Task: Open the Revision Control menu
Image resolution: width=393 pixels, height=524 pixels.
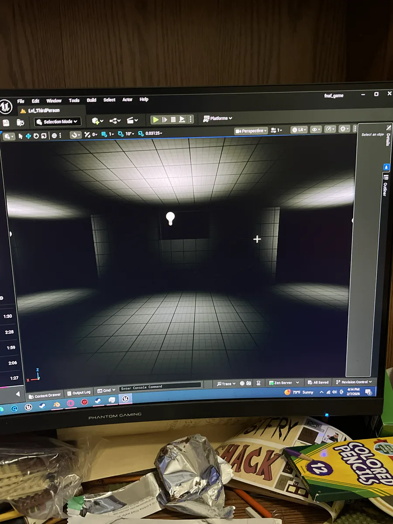Action: [354, 382]
